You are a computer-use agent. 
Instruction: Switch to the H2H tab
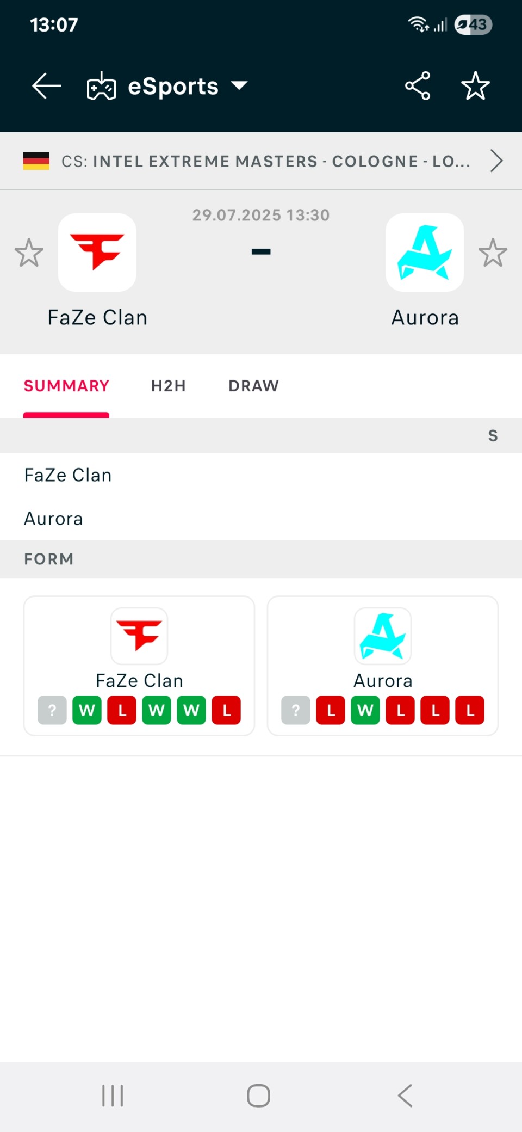point(169,386)
